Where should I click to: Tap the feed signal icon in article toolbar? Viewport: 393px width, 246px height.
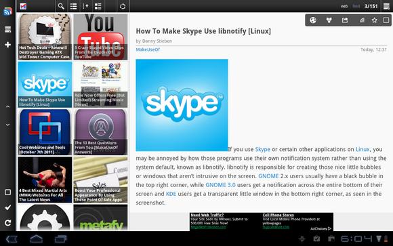(362, 20)
